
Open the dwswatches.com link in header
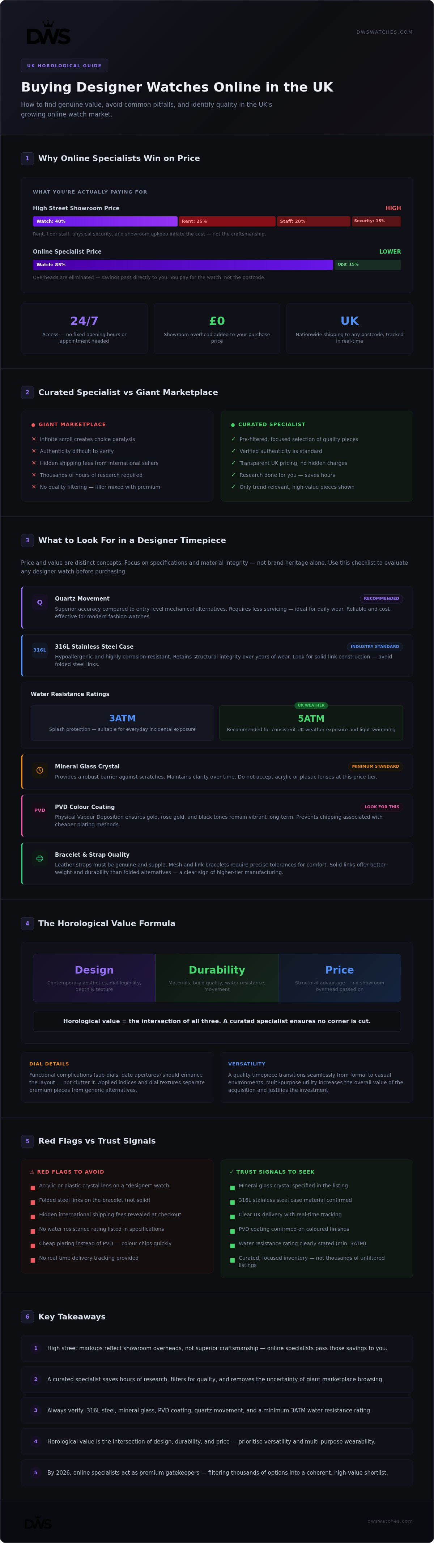(x=384, y=32)
